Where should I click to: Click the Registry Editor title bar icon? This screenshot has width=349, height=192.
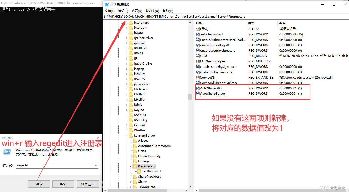(x=107, y=4)
